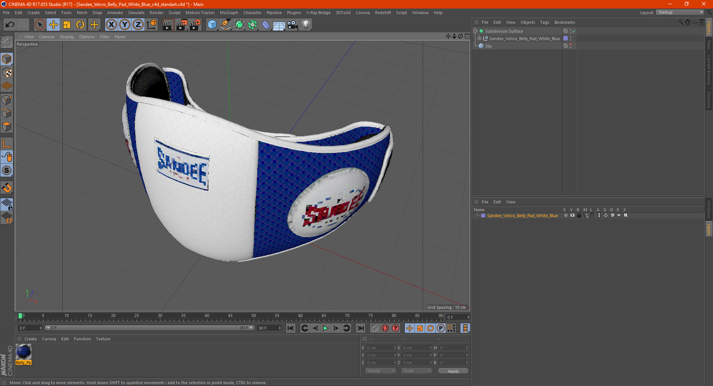Add a Light object
The height and width of the screenshot is (386, 713).
click(306, 25)
